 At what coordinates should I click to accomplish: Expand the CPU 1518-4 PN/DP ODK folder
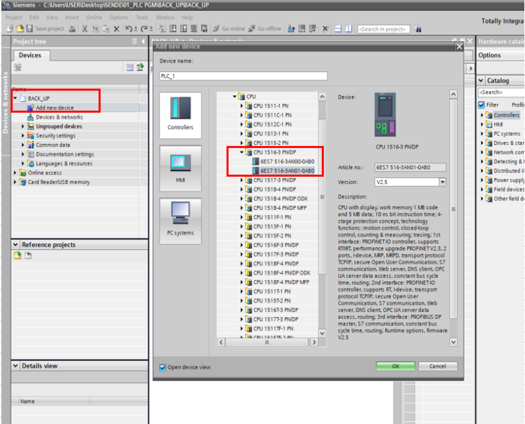pyautogui.click(x=241, y=198)
